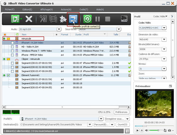The height and width of the screenshot is (135, 177).
Task: Open the Outils(T) menu
Action: pos(84,10)
